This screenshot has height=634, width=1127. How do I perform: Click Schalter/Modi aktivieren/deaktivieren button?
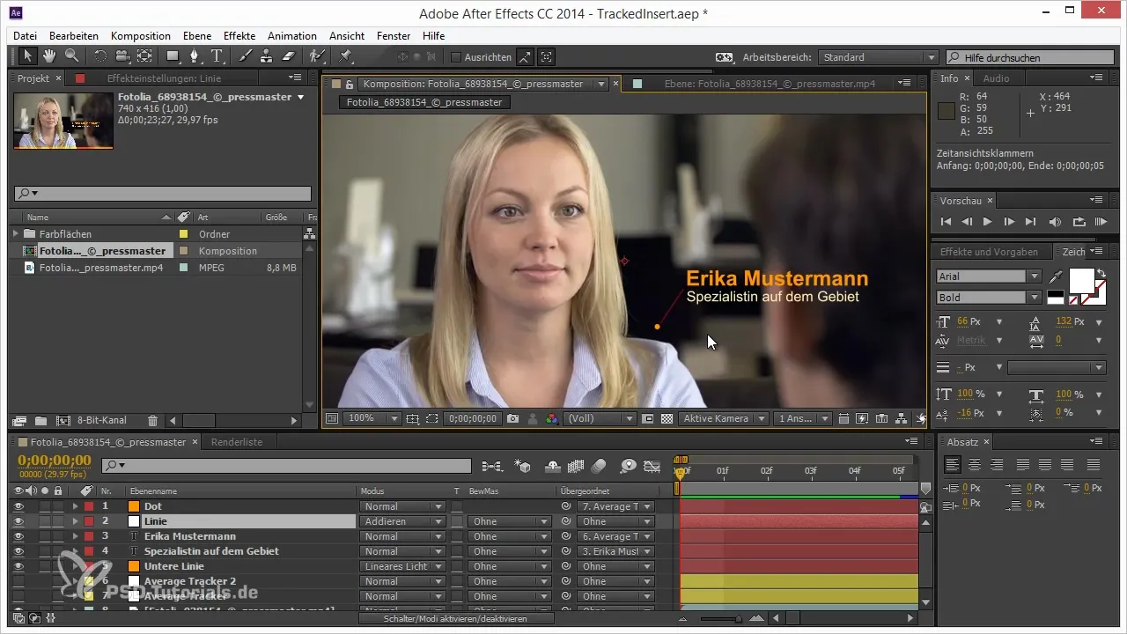click(x=456, y=619)
